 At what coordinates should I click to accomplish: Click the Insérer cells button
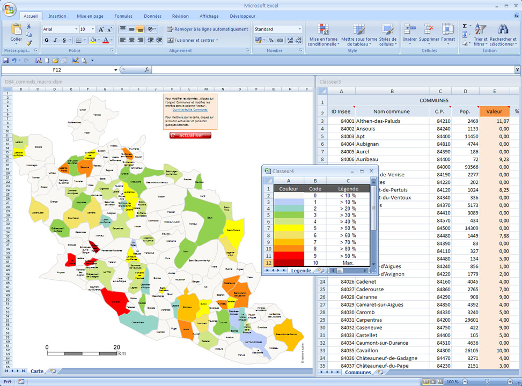(x=410, y=35)
